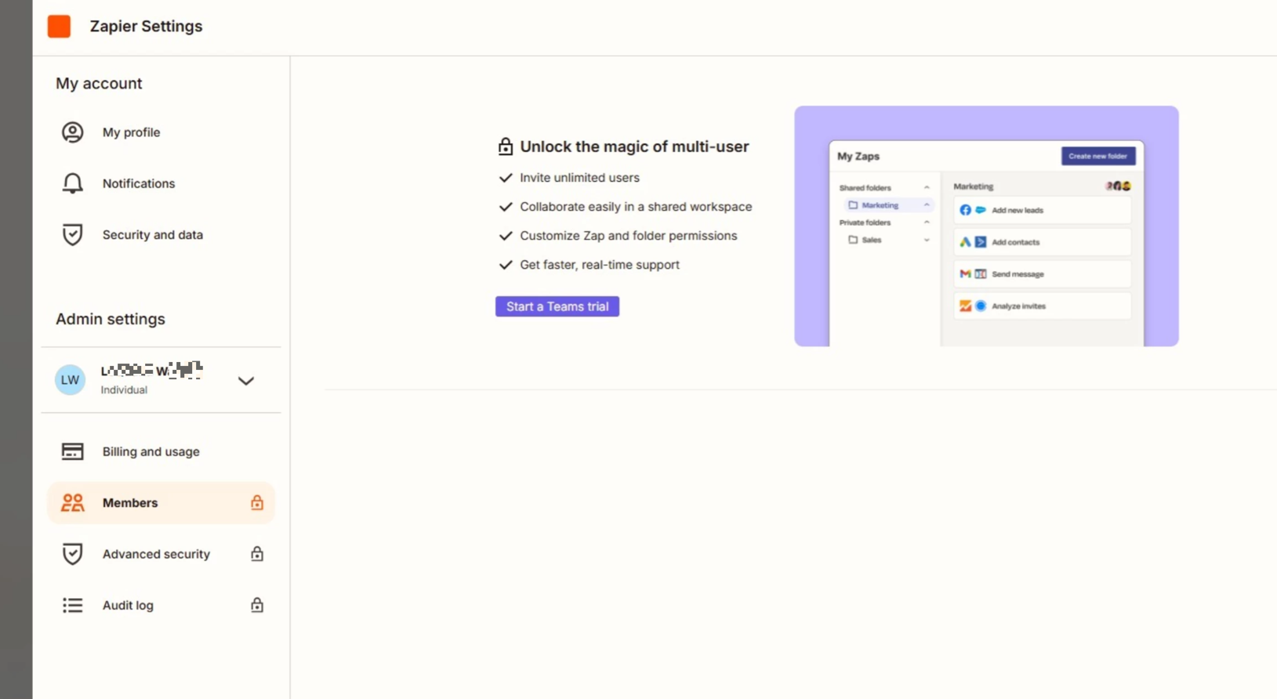Click the Notifications bell icon
This screenshot has width=1277, height=699.
click(x=72, y=183)
